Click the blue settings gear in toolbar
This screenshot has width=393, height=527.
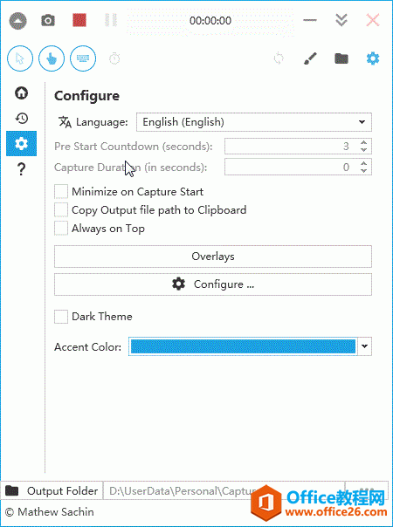pyautogui.click(x=373, y=58)
